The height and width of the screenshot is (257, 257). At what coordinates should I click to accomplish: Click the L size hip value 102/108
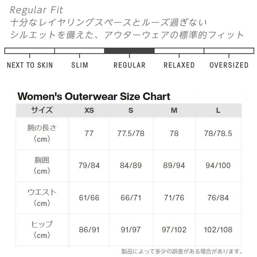[x=218, y=230]
